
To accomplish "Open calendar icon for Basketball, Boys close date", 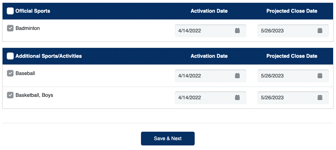I will [320, 98].
